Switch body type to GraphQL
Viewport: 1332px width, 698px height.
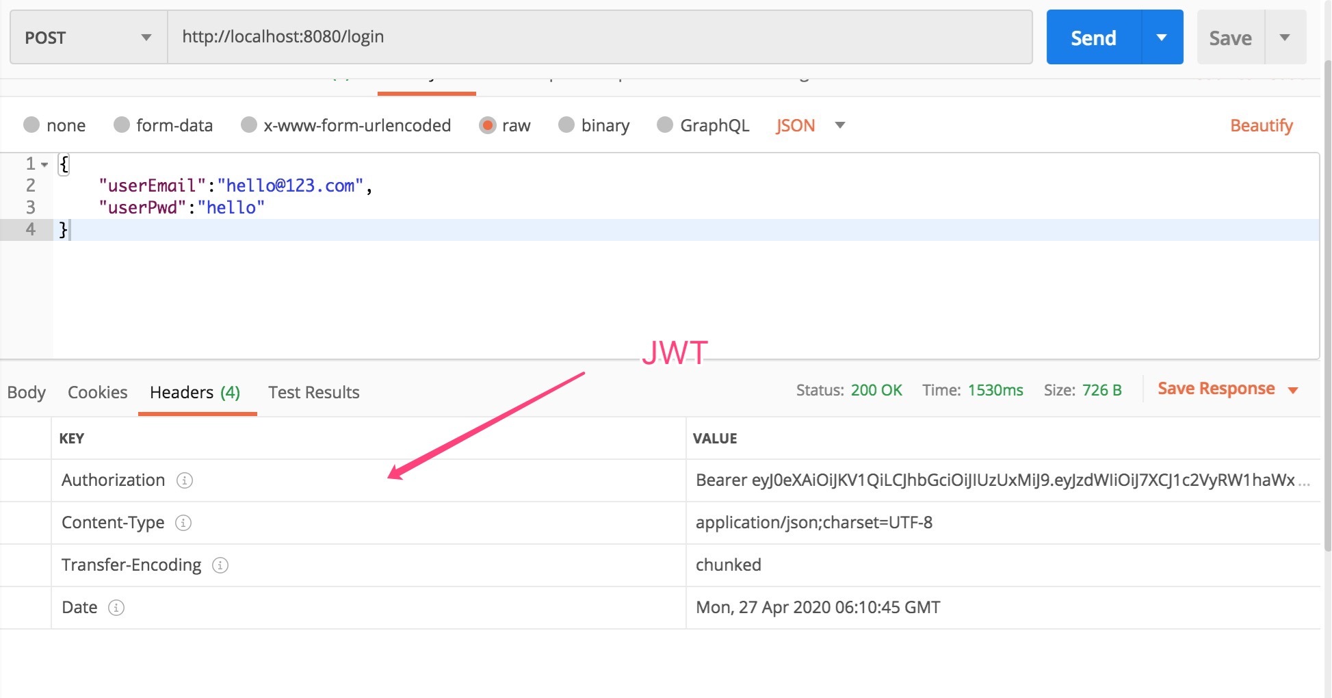click(664, 125)
